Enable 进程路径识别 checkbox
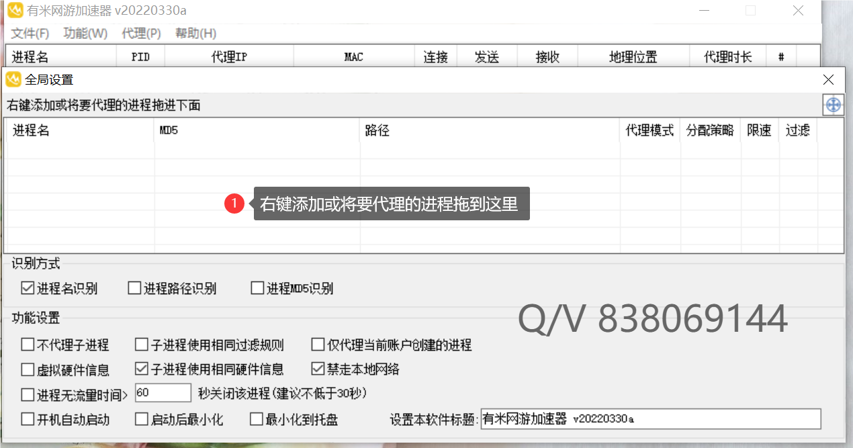Viewport: 853px width, 448px height. click(x=134, y=288)
